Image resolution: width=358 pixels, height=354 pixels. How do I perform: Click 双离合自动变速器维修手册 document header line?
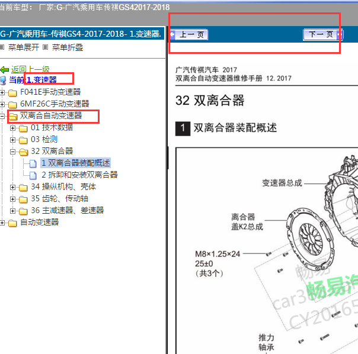point(234,79)
